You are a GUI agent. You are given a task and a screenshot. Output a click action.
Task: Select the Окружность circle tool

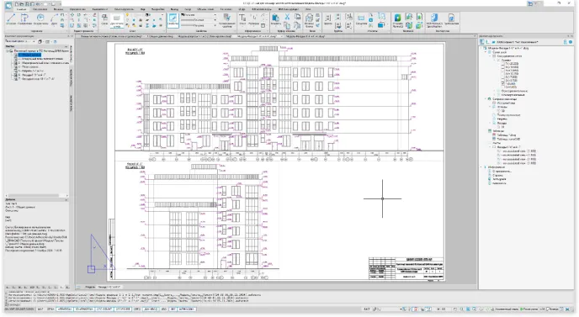(40, 19)
